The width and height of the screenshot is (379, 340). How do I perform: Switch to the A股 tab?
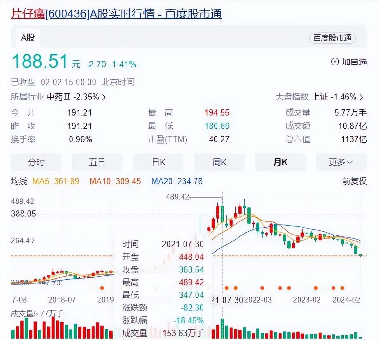click(26, 38)
